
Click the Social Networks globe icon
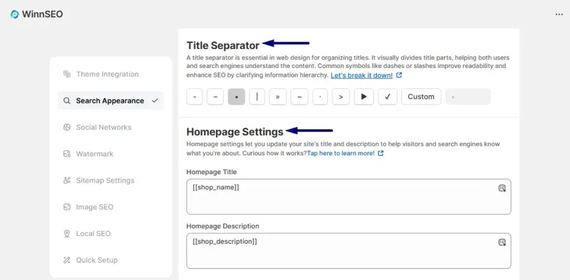tap(67, 127)
